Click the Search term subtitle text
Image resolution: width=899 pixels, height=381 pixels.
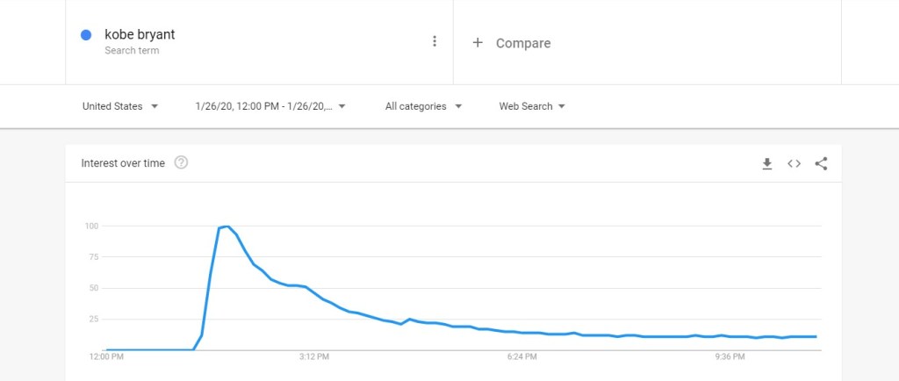(132, 51)
